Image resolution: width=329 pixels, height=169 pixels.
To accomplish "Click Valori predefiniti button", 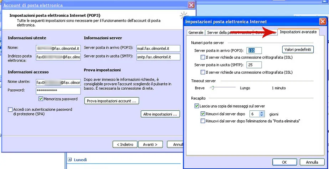I will coord(298,50).
